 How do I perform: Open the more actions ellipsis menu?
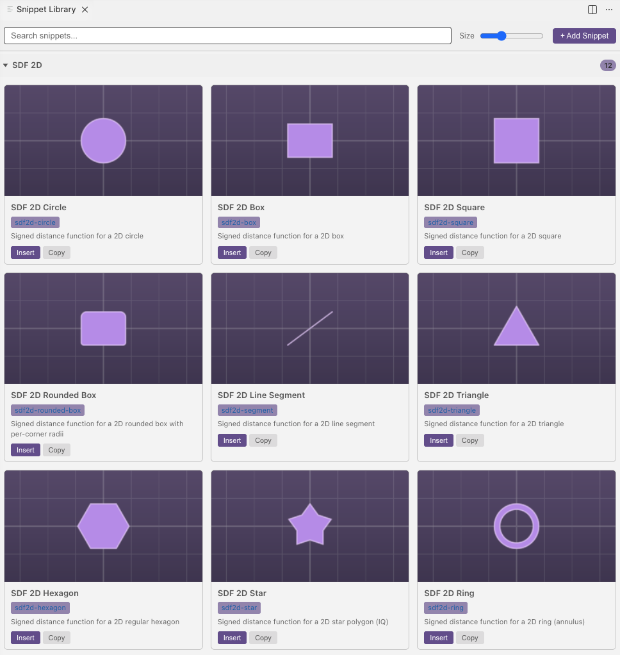pos(609,10)
